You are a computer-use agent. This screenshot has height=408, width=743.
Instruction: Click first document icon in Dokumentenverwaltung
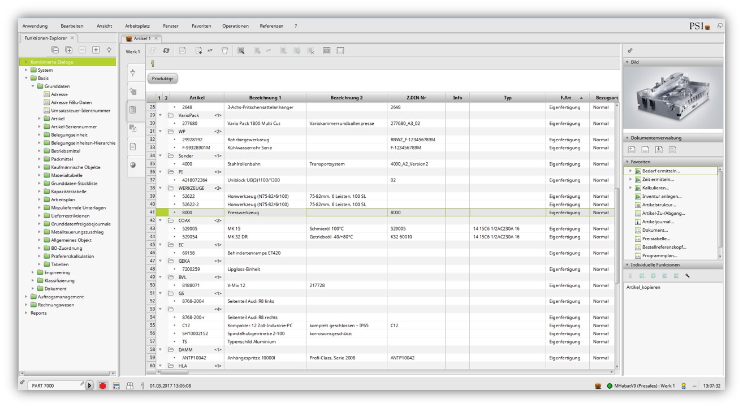(632, 150)
